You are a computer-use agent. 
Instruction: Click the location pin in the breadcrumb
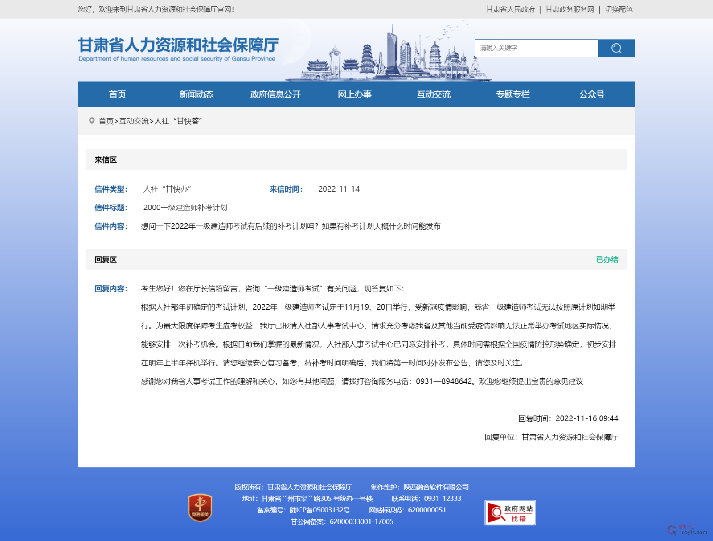coord(91,121)
